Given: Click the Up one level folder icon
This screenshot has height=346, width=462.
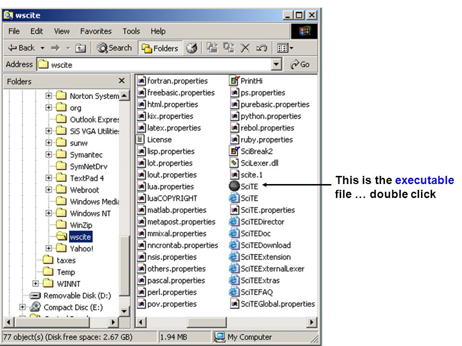Looking at the screenshot, I should coord(80,48).
